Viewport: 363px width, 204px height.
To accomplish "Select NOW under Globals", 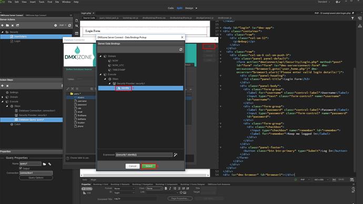I will (115, 61).
